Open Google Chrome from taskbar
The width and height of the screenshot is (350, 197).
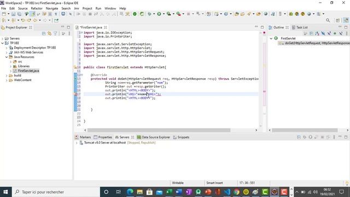coord(236,192)
